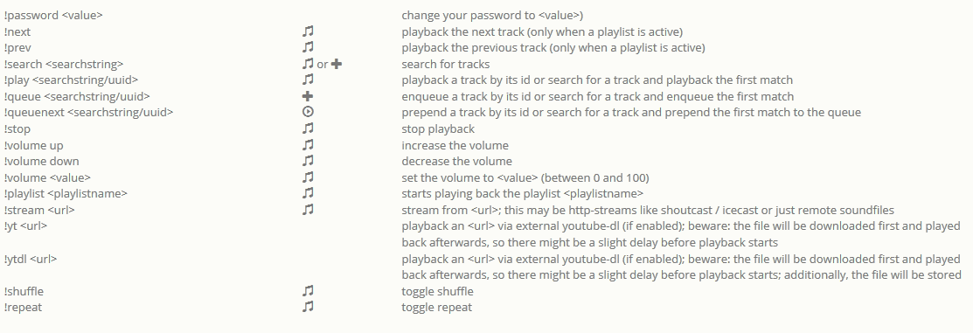Click the 'search for tracks' description
973x333 pixels.
point(446,64)
